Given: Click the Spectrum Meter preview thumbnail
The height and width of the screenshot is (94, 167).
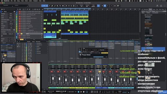Looking at the screenshot, I should tap(148, 38).
